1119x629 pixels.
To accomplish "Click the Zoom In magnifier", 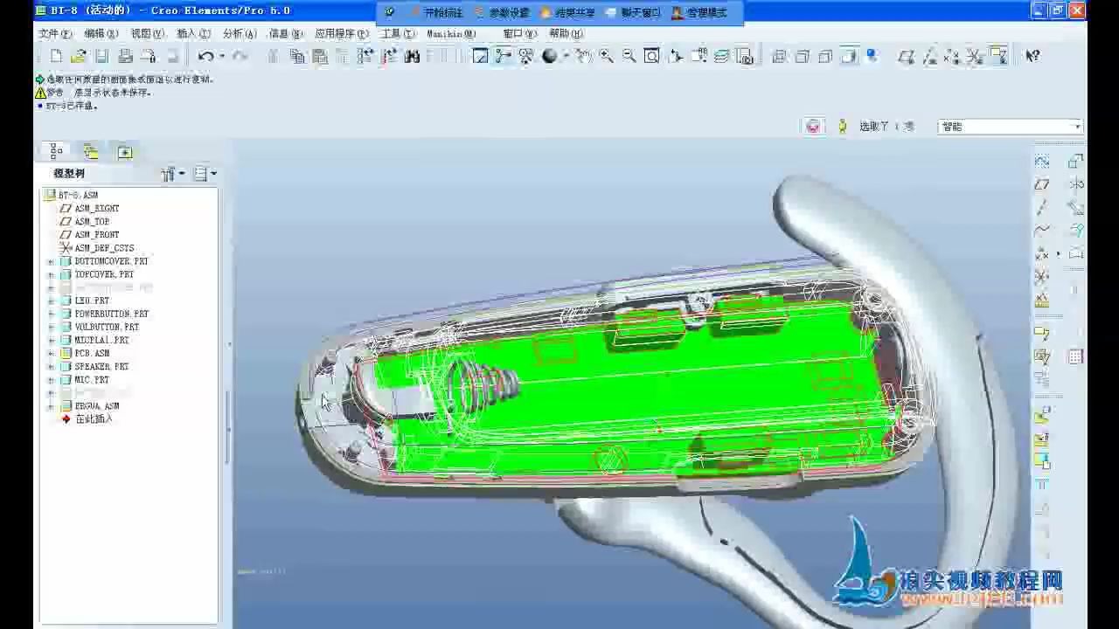I will 607,56.
